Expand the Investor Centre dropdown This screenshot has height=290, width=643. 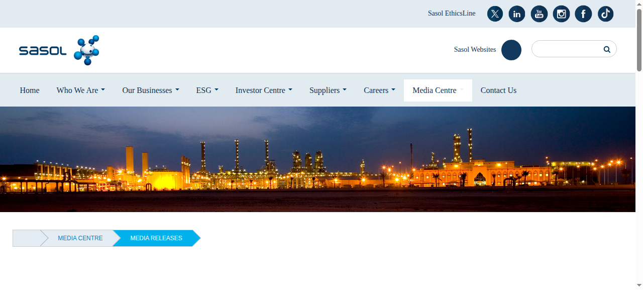[x=264, y=90]
